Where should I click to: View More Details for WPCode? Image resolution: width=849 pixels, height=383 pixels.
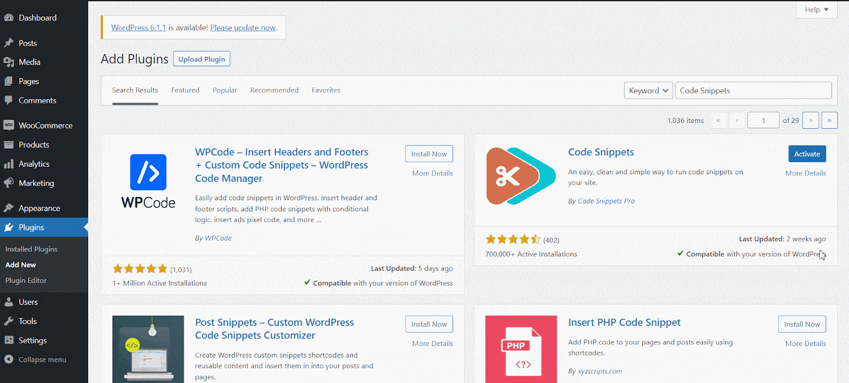point(432,173)
